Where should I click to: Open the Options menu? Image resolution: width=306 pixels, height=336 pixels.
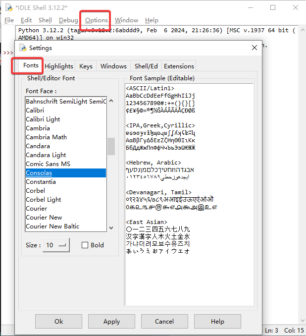(x=97, y=20)
